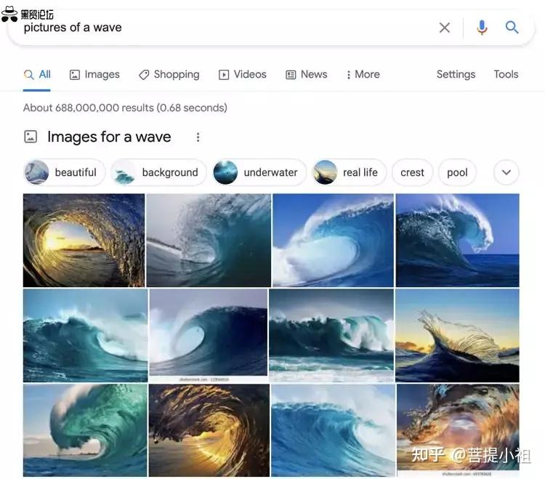Filter images by crest chip

click(x=412, y=172)
